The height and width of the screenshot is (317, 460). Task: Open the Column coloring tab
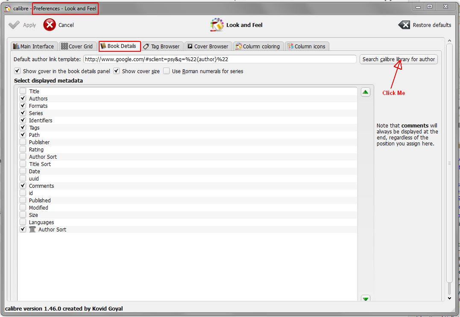coord(258,47)
